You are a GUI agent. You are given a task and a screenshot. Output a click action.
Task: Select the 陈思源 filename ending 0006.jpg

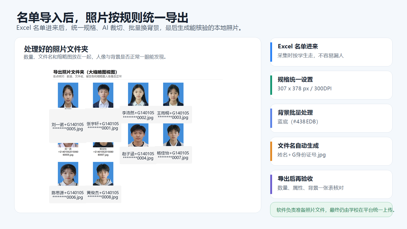click(x=68, y=195)
